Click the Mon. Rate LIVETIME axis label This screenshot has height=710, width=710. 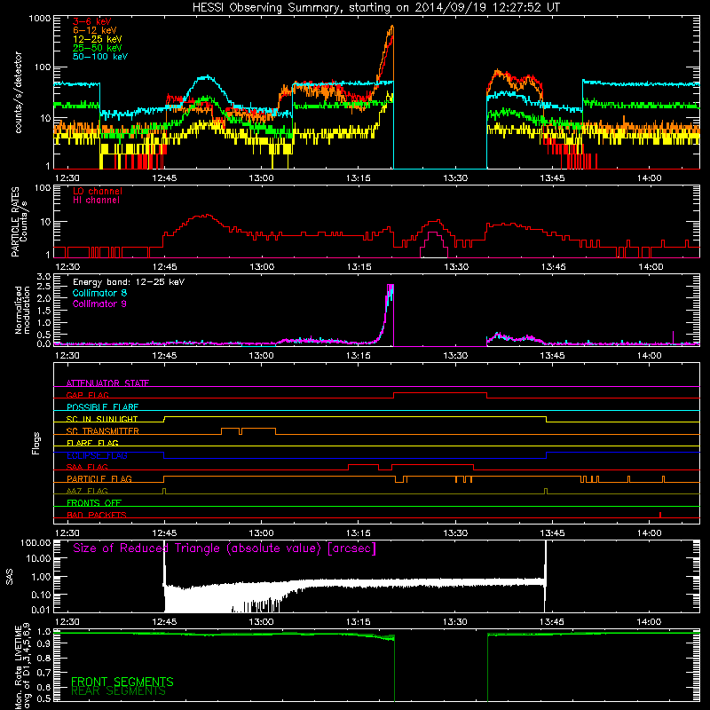pyautogui.click(x=23, y=667)
